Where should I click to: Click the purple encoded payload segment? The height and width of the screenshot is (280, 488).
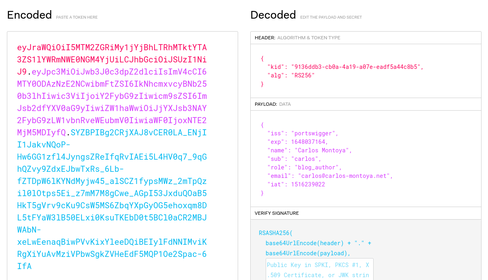point(112,102)
